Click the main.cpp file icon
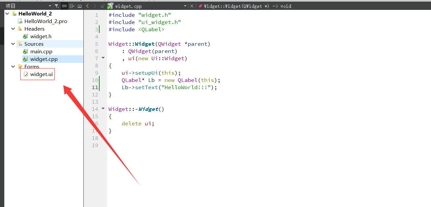This screenshot has height=207, width=431. tap(26, 52)
